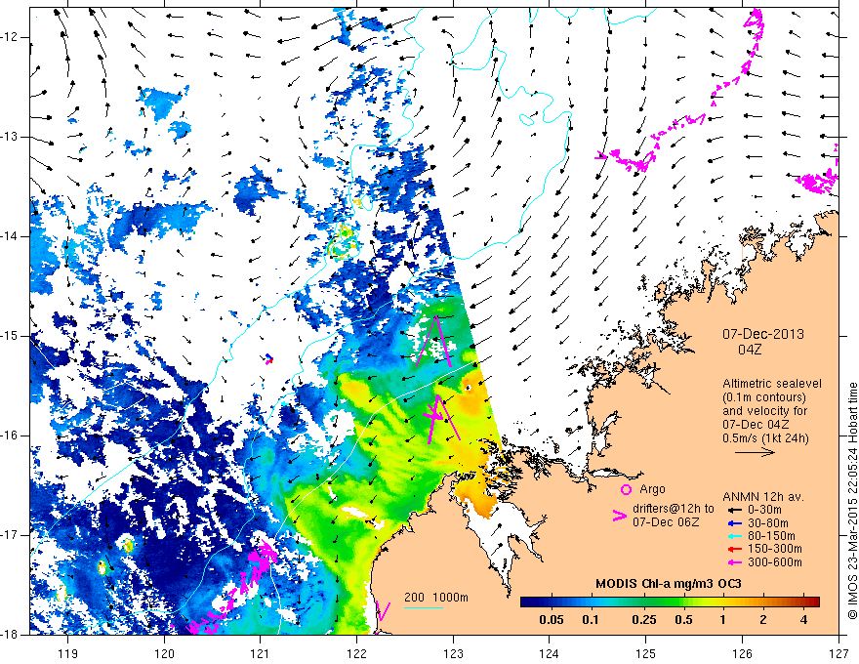Click the IMOS copyright timestamp text
The image size is (859, 664).
[x=852, y=501]
